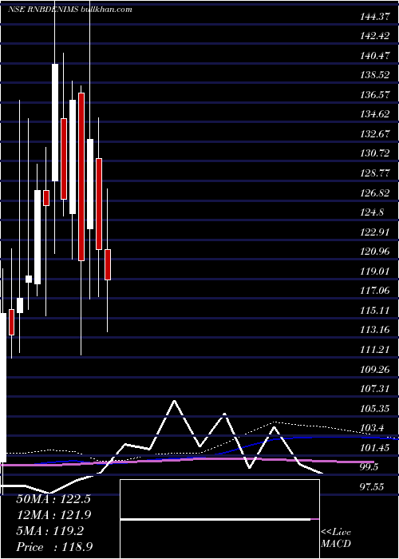This screenshot has height=559, width=399.
Task: Click the 115.11 price axis label
Action: [x=376, y=311]
